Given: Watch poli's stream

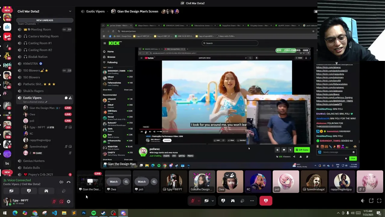Looking at the screenshot, I should (142, 182).
